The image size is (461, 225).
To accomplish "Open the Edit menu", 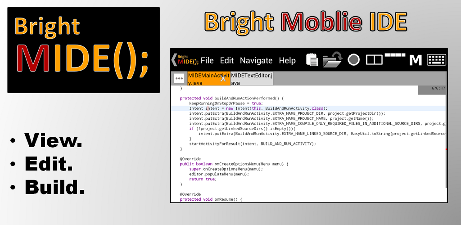I will [x=227, y=60].
